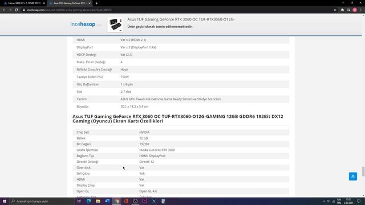Open the taskbar clock and date
Viewport: 365px width, 205px height.
[348, 201]
